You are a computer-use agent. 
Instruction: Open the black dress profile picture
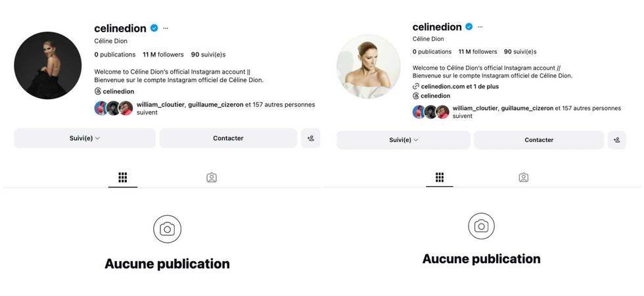48,65
